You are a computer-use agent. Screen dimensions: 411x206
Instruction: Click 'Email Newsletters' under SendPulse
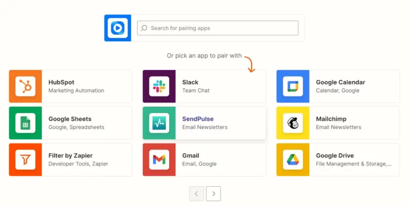pyautogui.click(x=205, y=127)
